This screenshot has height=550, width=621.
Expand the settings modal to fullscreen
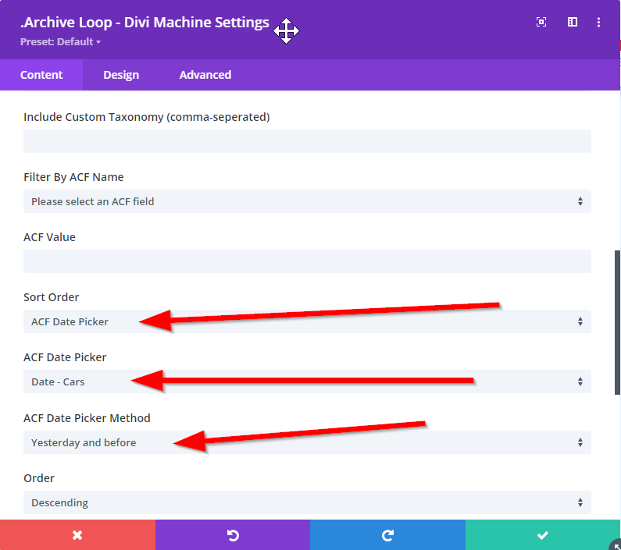tap(541, 22)
